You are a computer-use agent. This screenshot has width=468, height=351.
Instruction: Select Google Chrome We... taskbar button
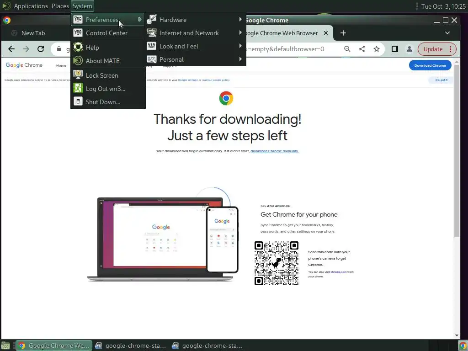point(54,346)
